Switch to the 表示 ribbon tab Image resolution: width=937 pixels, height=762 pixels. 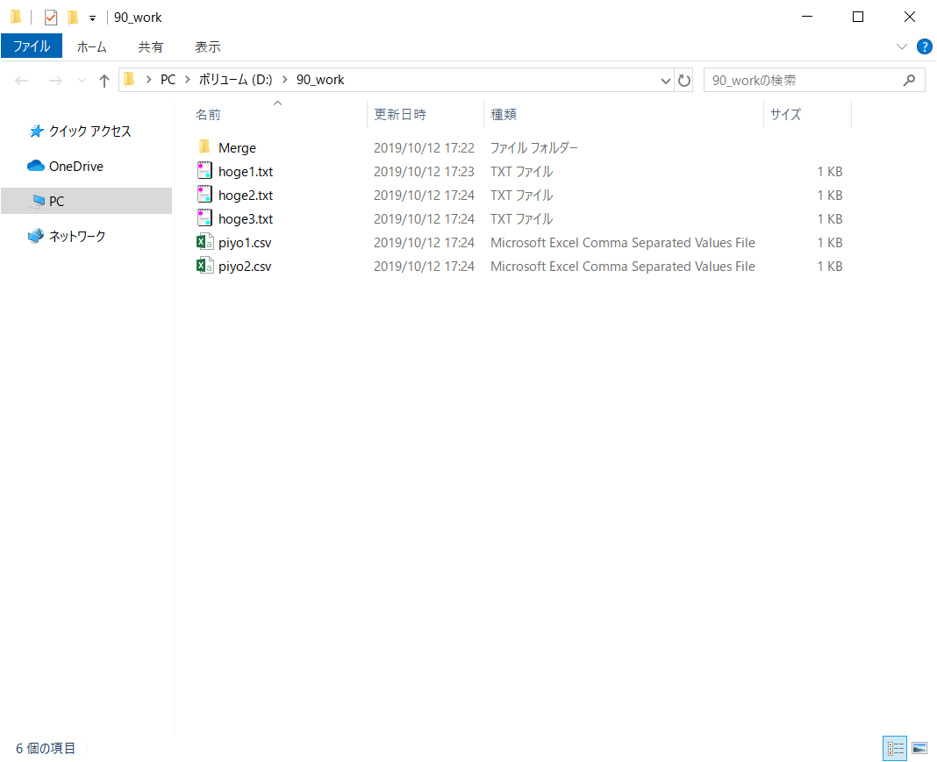[208, 46]
